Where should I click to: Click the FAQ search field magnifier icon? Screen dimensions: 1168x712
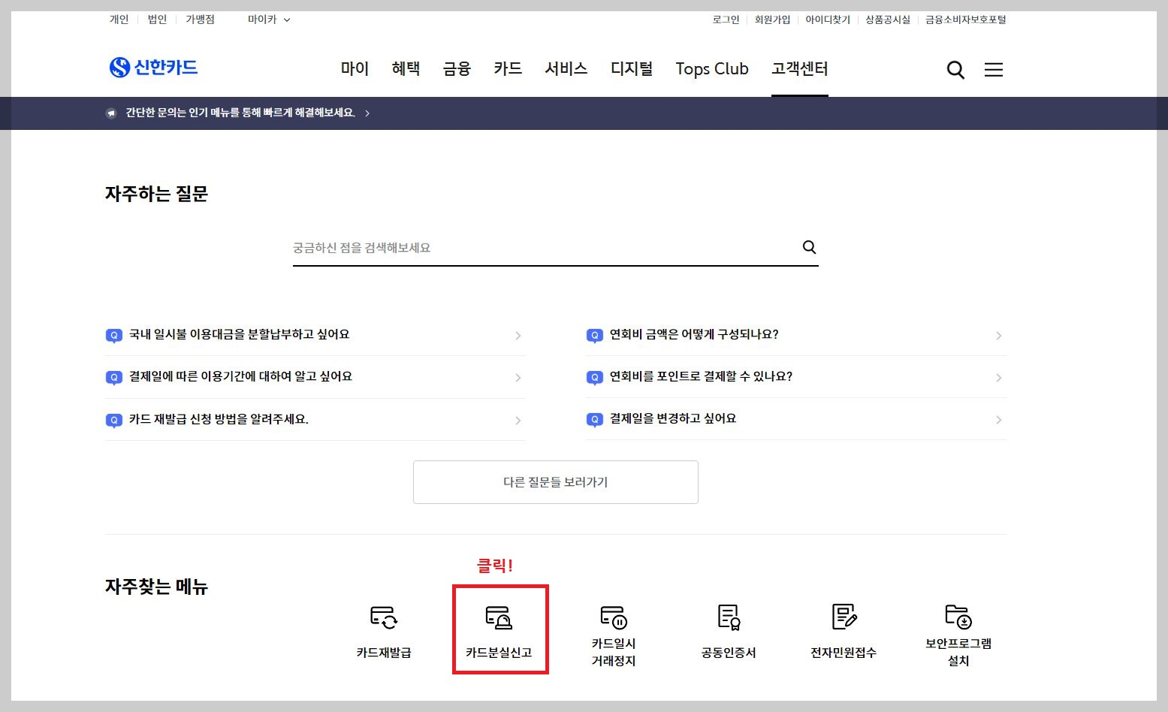809,247
